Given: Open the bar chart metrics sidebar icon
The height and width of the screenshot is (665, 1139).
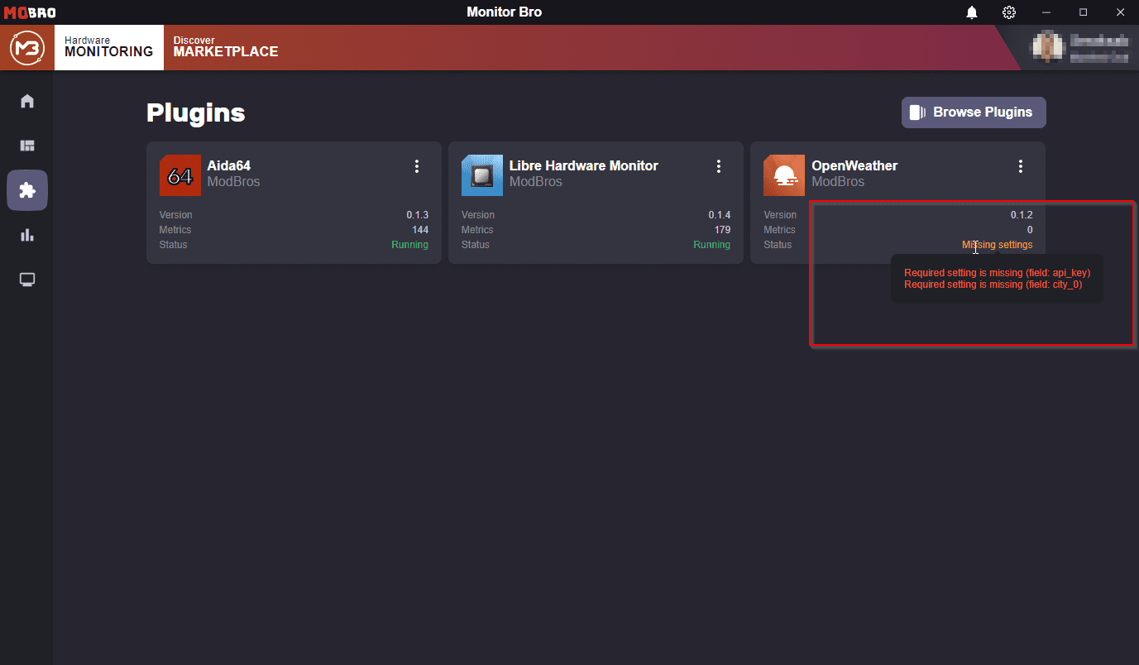Looking at the screenshot, I should point(27,235).
